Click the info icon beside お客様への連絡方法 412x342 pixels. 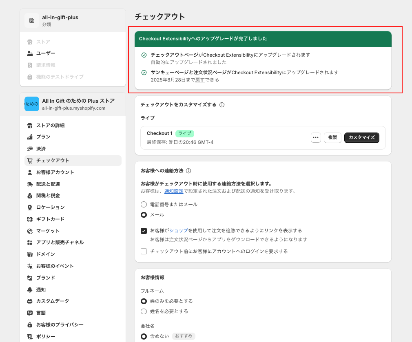pyautogui.click(x=188, y=171)
